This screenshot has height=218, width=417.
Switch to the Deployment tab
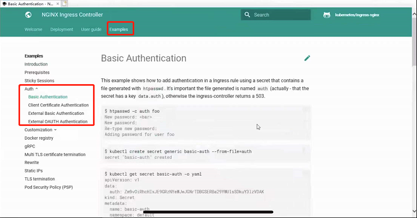(62, 29)
